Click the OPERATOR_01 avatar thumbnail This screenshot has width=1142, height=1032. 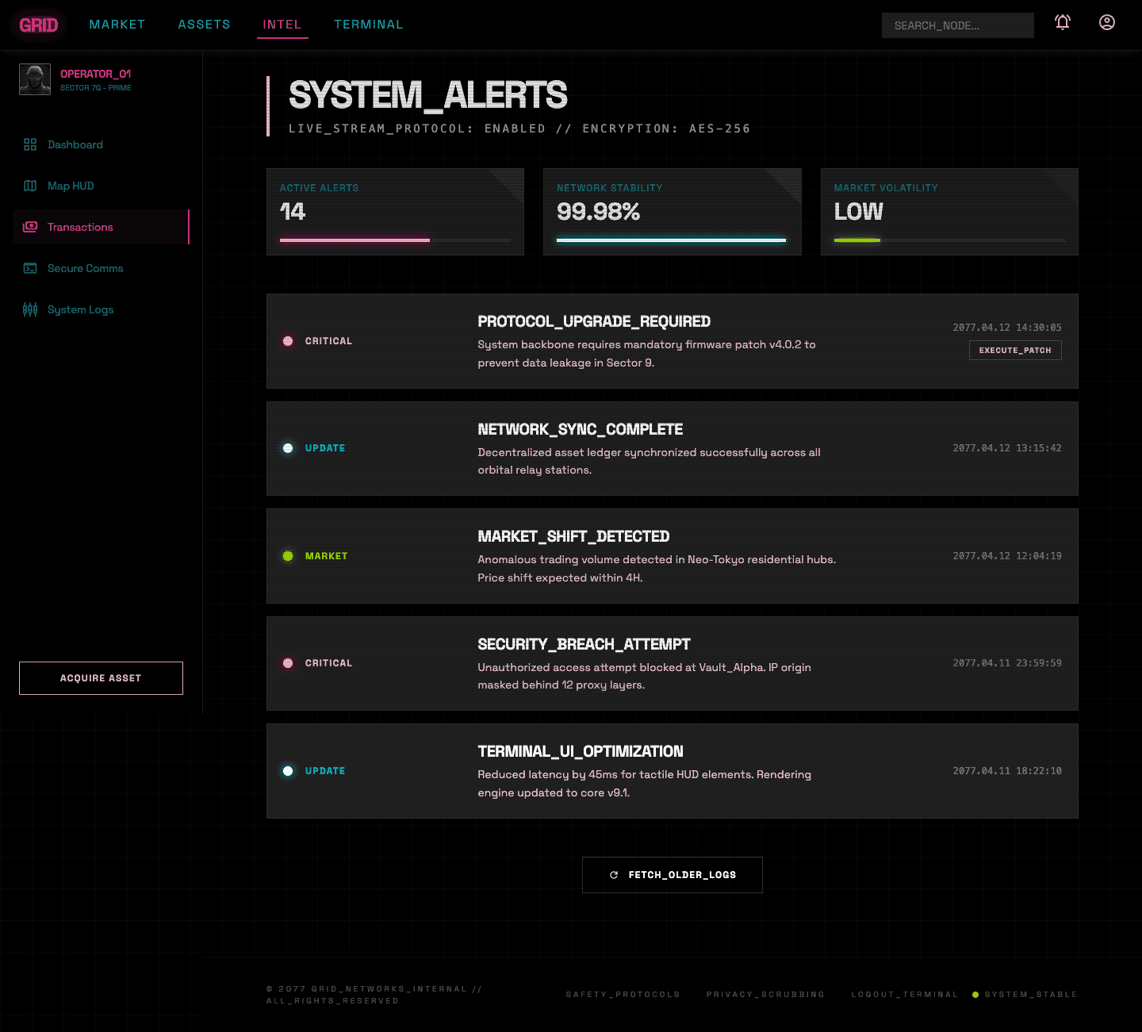35,79
